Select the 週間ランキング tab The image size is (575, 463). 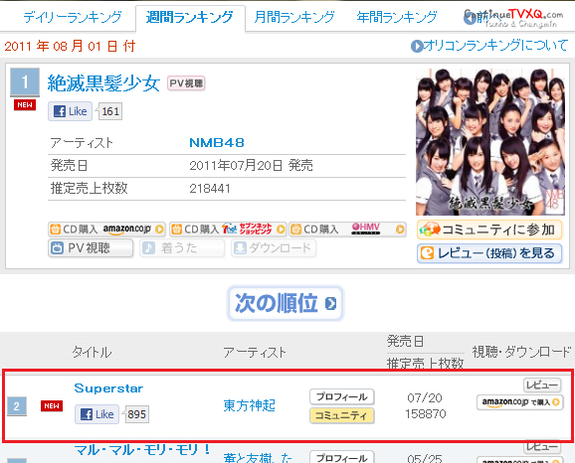pyautogui.click(x=190, y=17)
